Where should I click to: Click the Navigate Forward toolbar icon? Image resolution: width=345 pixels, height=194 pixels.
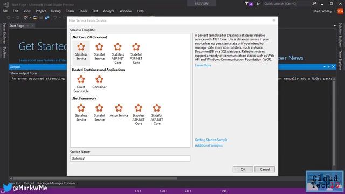(18, 18)
